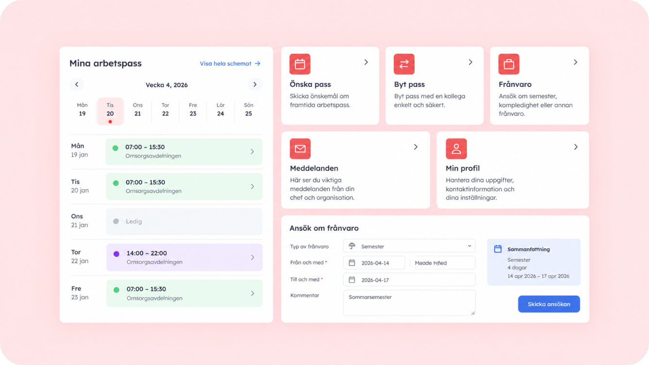Image resolution: width=649 pixels, height=365 pixels.
Task: Go to the next week after Vecka 4
Action: 255,84
